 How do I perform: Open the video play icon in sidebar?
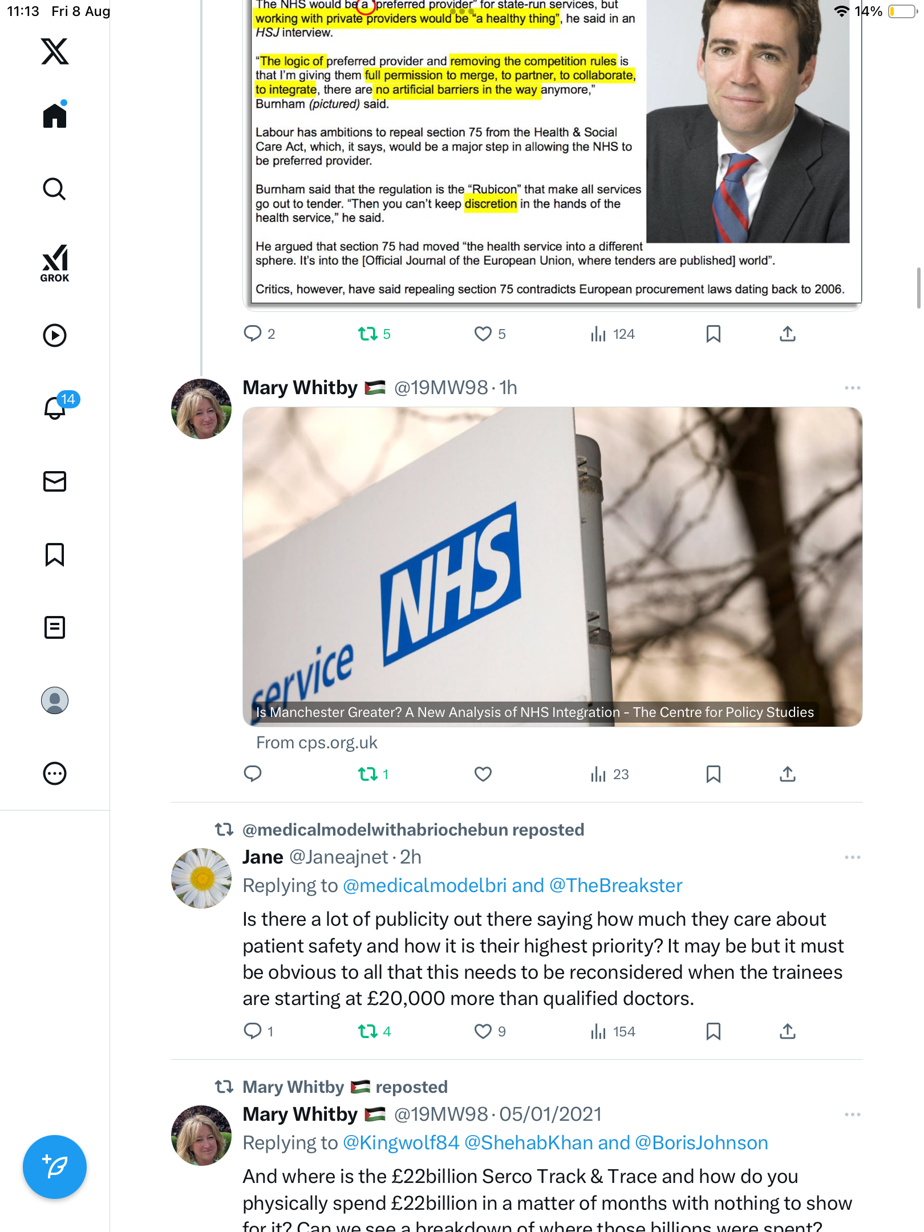point(55,335)
